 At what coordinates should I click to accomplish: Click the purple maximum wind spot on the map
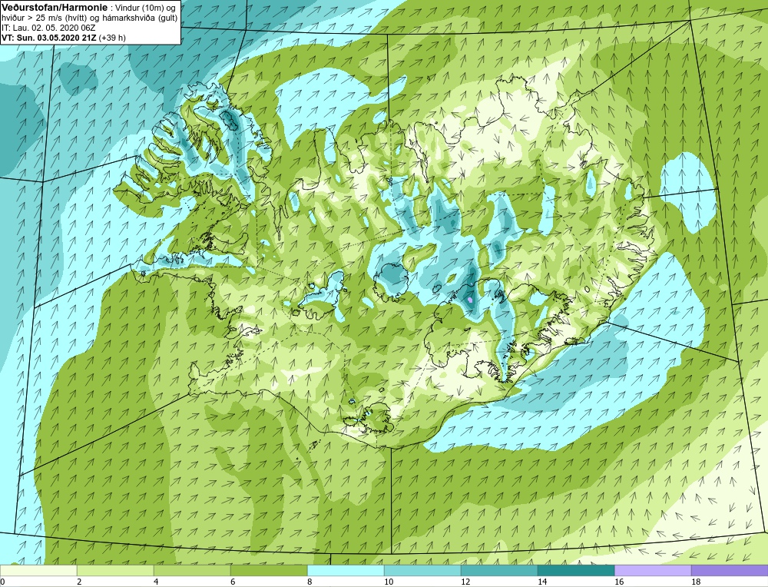(470, 299)
